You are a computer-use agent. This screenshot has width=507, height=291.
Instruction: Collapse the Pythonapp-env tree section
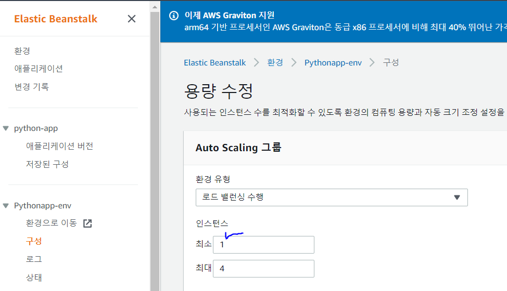(x=6, y=206)
